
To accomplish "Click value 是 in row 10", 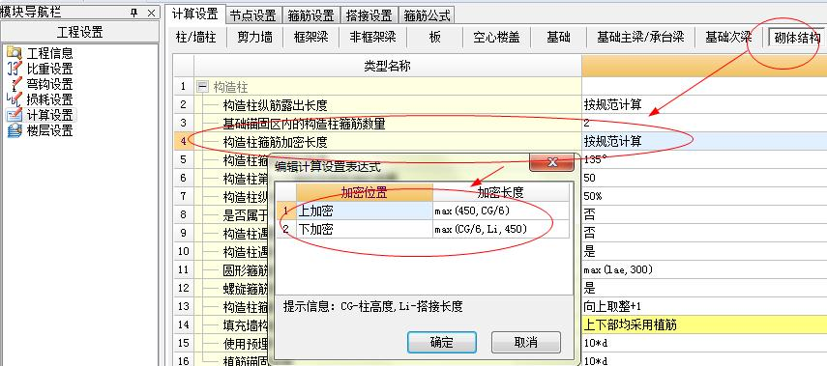I will pos(704,251).
